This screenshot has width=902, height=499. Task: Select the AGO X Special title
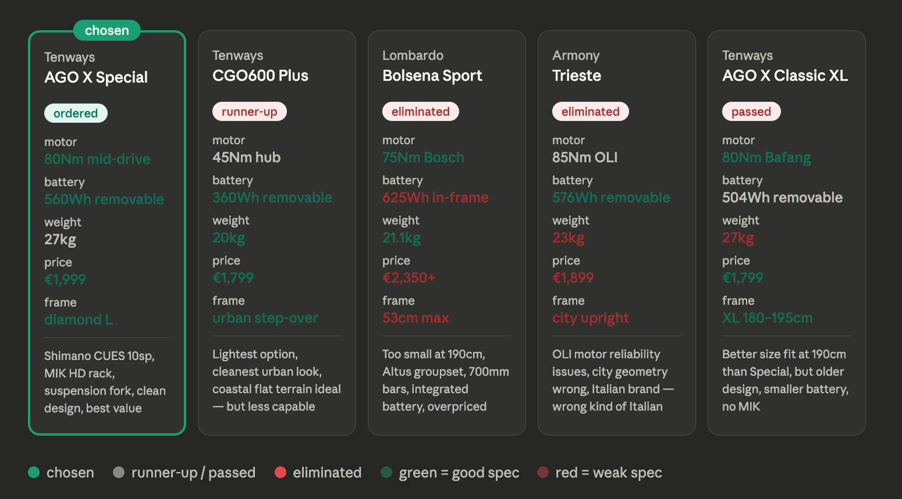[x=96, y=77]
